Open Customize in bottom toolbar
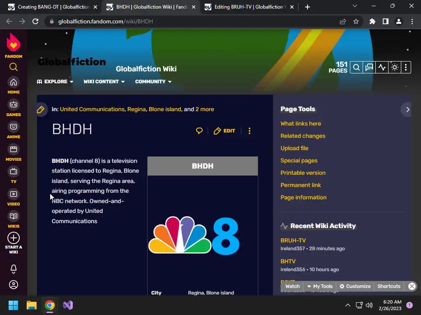 (355, 286)
